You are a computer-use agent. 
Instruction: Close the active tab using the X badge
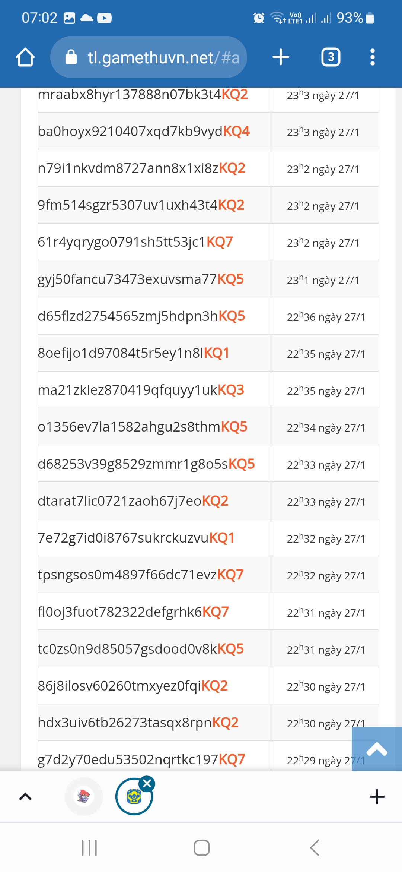[147, 784]
